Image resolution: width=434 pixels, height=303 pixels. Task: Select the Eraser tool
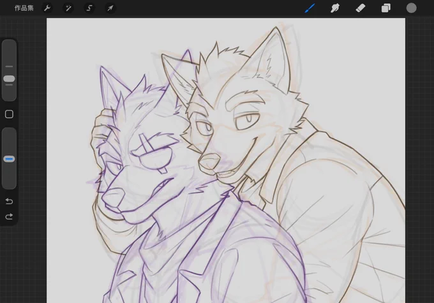pyautogui.click(x=361, y=8)
